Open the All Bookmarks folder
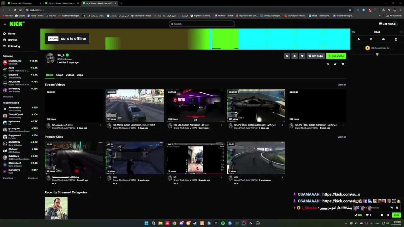 394,16
